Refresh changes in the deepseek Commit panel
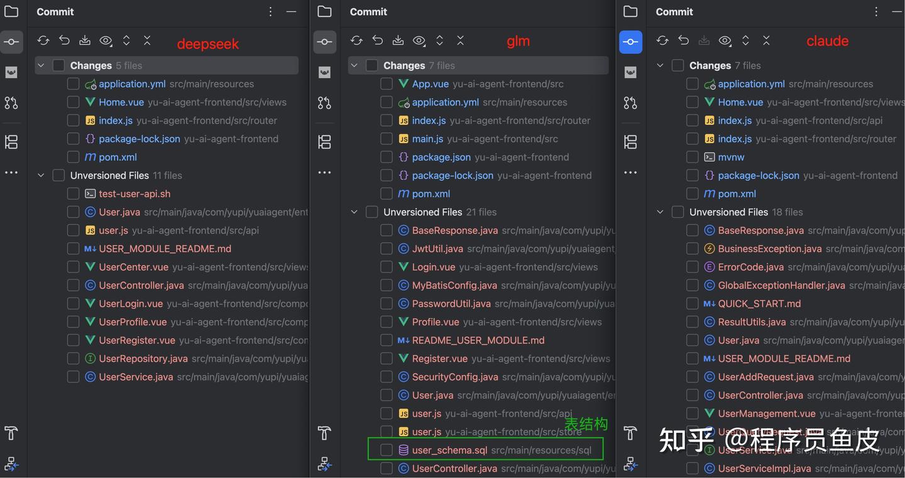905x478 pixels. click(43, 41)
